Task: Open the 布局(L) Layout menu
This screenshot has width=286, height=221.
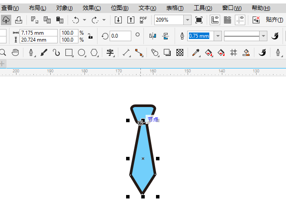Action: (38, 8)
